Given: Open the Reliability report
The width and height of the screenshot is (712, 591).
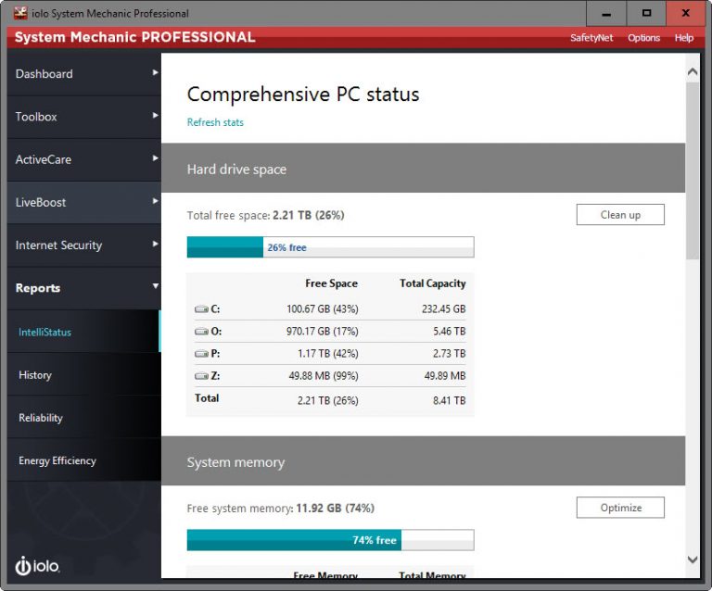Looking at the screenshot, I should [x=84, y=417].
